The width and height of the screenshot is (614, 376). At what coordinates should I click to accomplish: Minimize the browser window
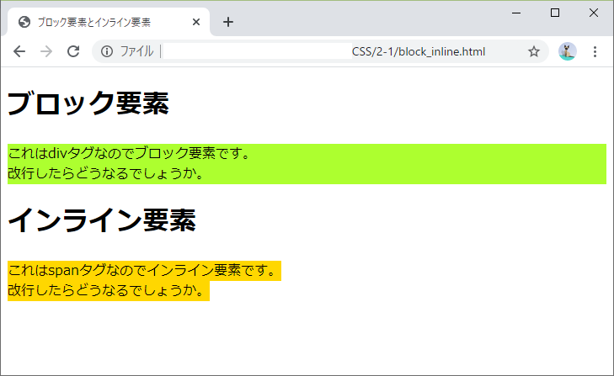click(516, 13)
